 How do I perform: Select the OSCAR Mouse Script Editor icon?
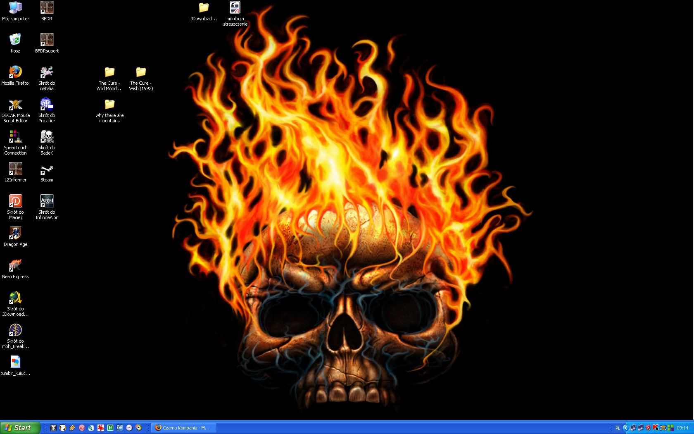pos(15,105)
